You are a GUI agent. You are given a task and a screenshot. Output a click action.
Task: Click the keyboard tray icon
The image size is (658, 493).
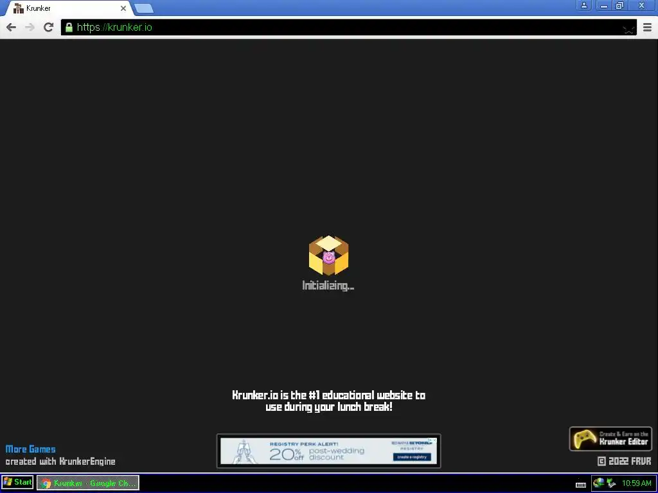point(581,485)
